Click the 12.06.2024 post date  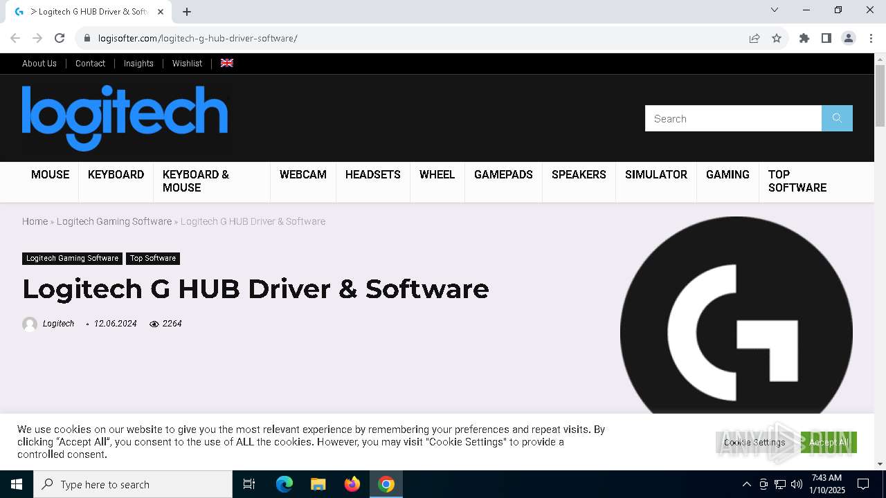click(x=115, y=324)
